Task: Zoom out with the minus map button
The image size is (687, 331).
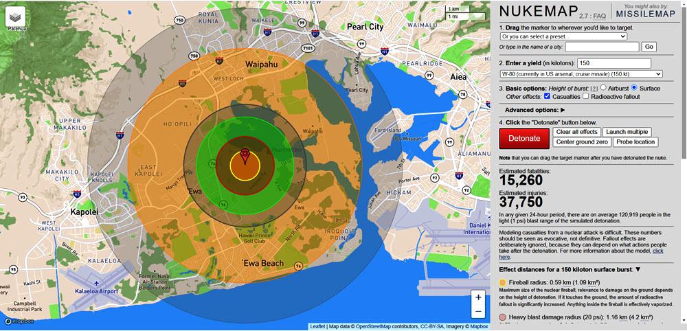Action: (x=478, y=311)
